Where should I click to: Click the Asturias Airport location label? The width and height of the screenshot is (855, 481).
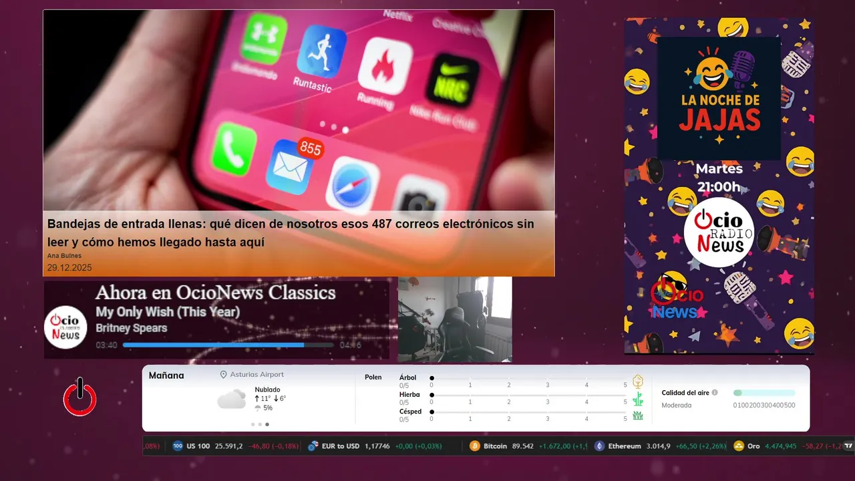point(257,375)
